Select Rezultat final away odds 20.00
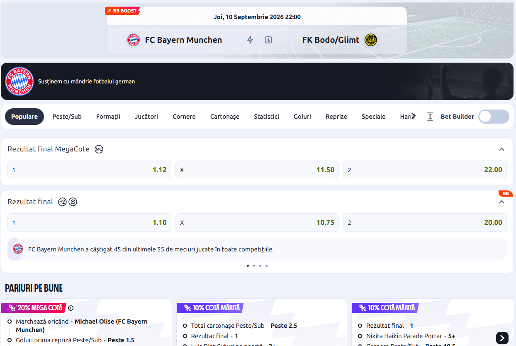 (425, 222)
